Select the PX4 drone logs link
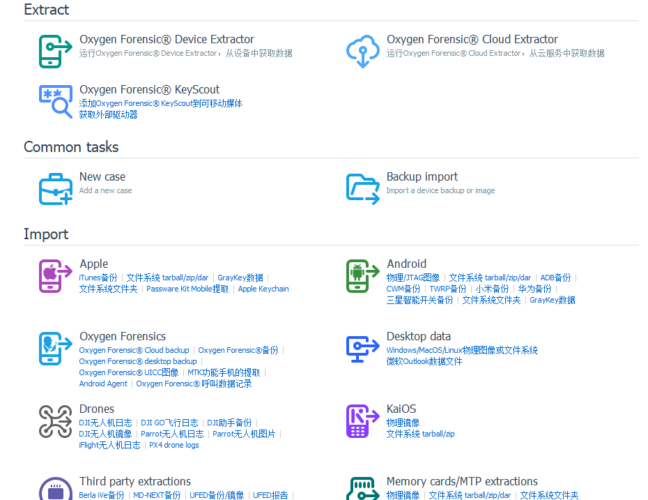This screenshot has width=648, height=500. [x=174, y=445]
